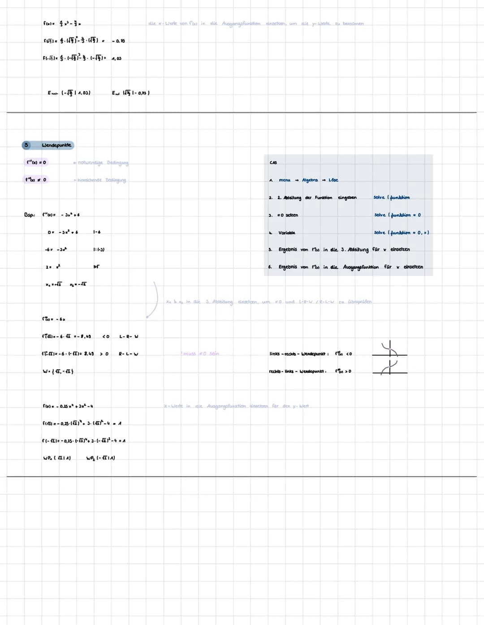Click '2. Ableitung der Funktion eingeben'
Screen dimensions: 484x625
(x=316, y=198)
